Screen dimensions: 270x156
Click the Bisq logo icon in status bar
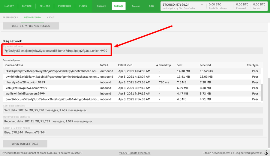point(265,153)
